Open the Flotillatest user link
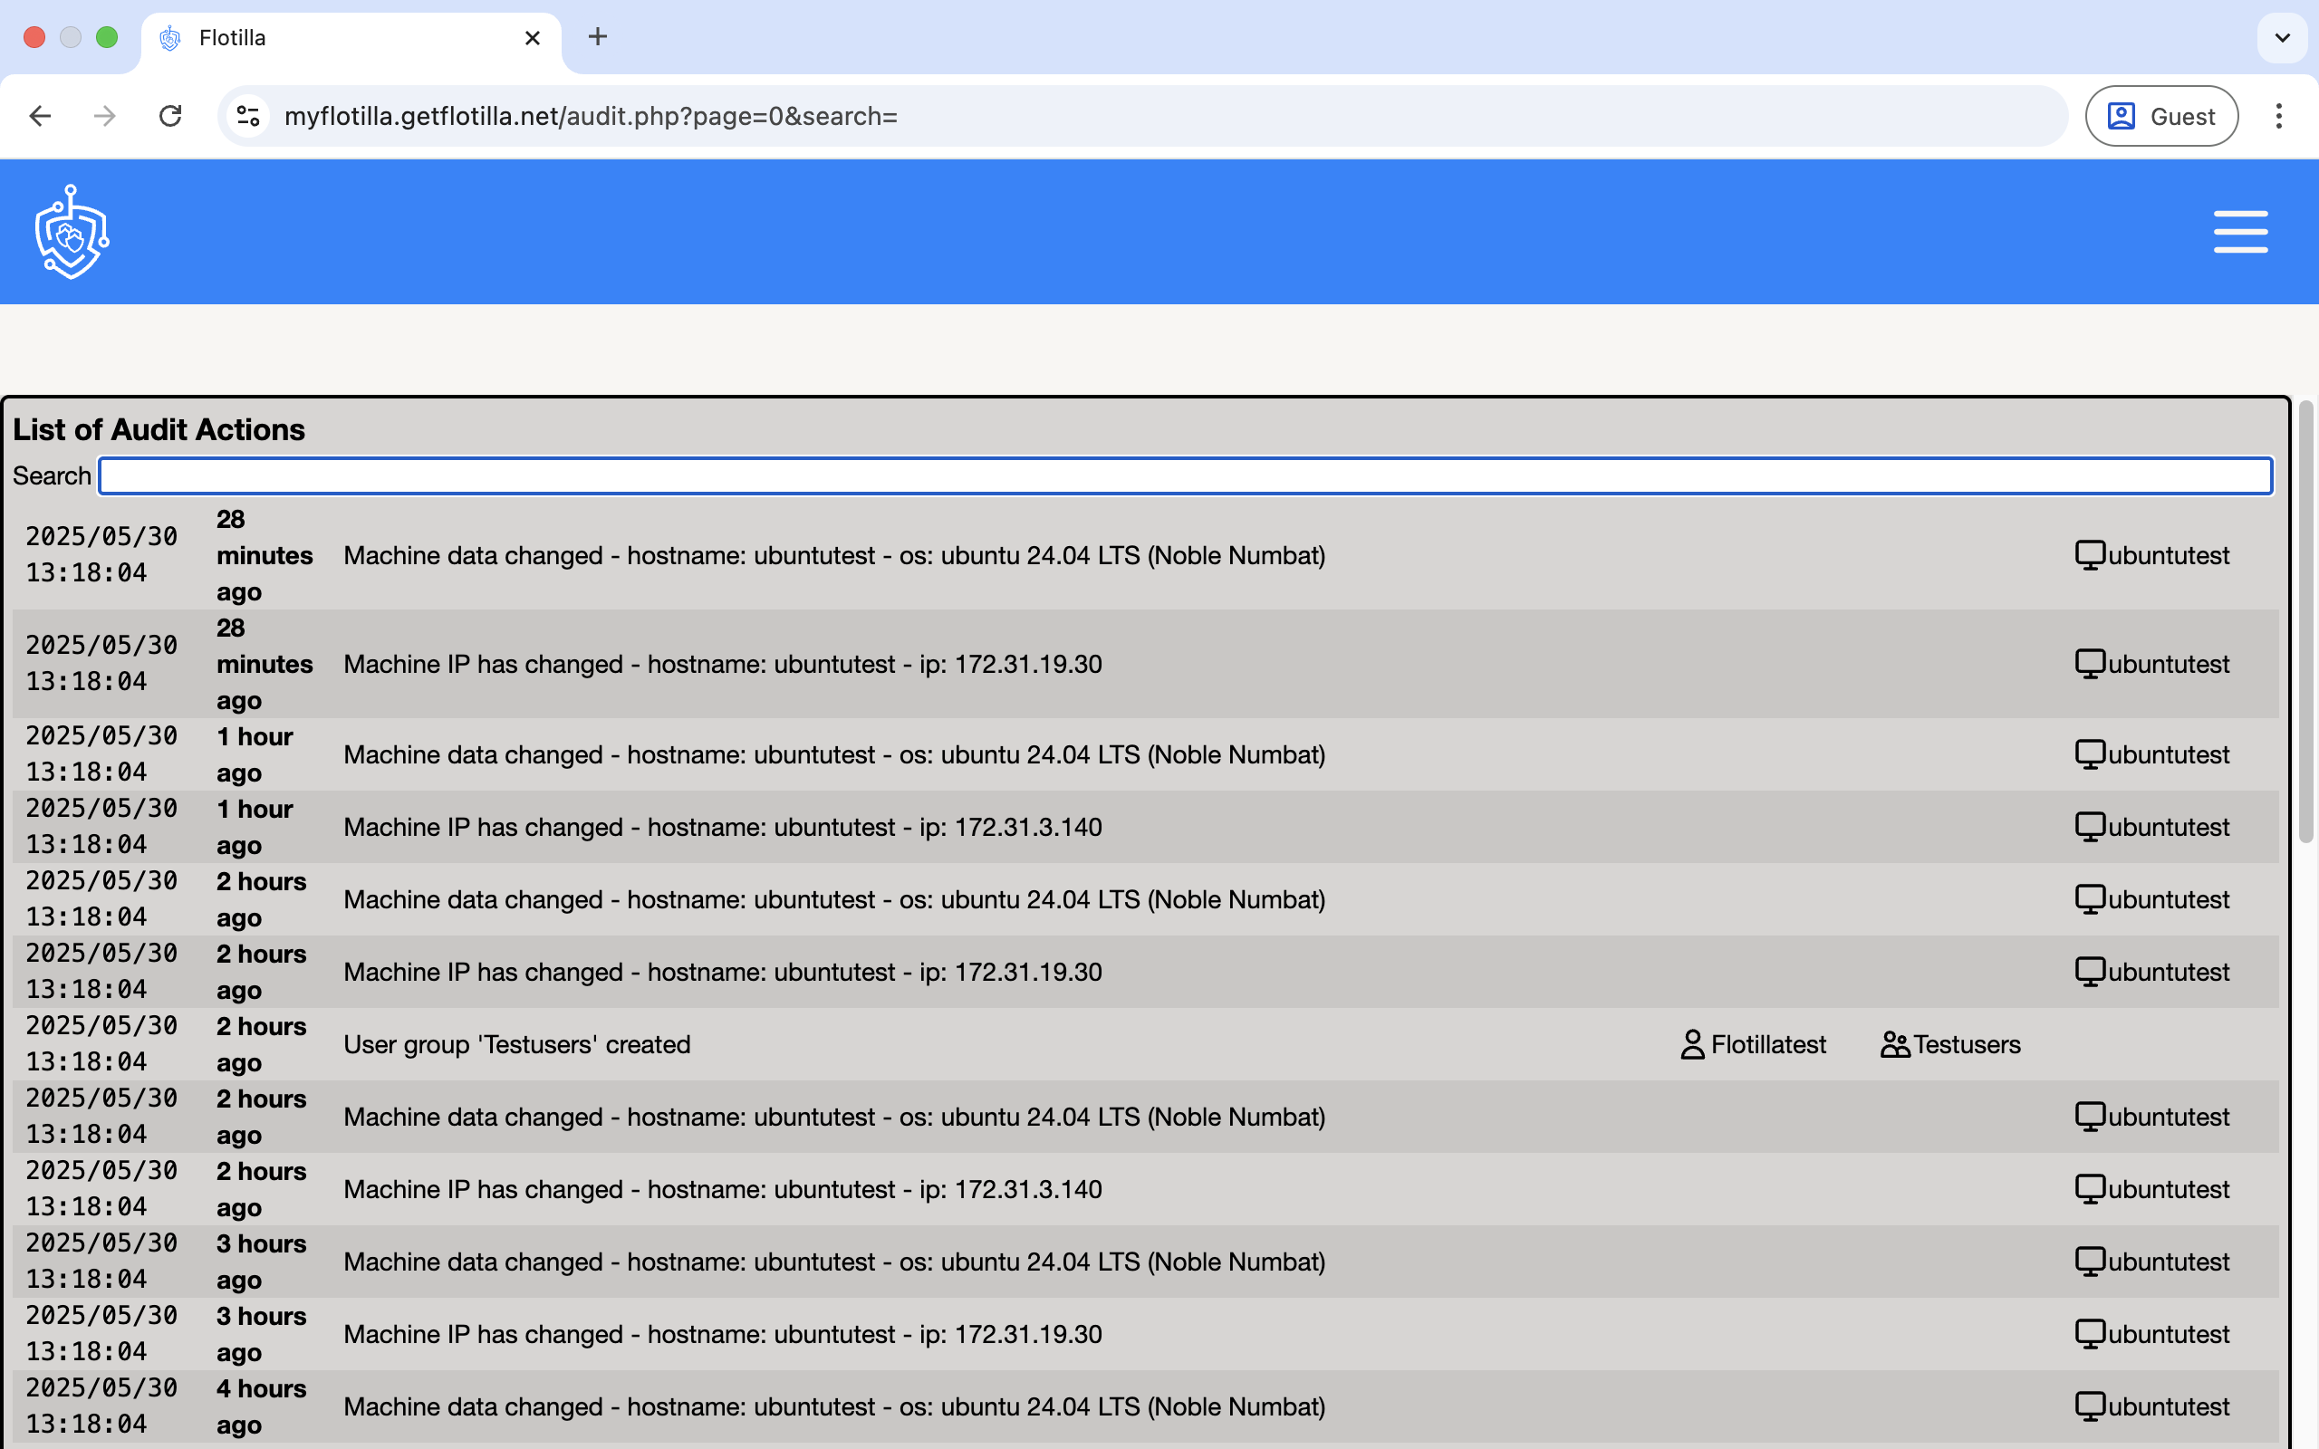Screen dimensions: 2319x1449 (1768, 1044)
